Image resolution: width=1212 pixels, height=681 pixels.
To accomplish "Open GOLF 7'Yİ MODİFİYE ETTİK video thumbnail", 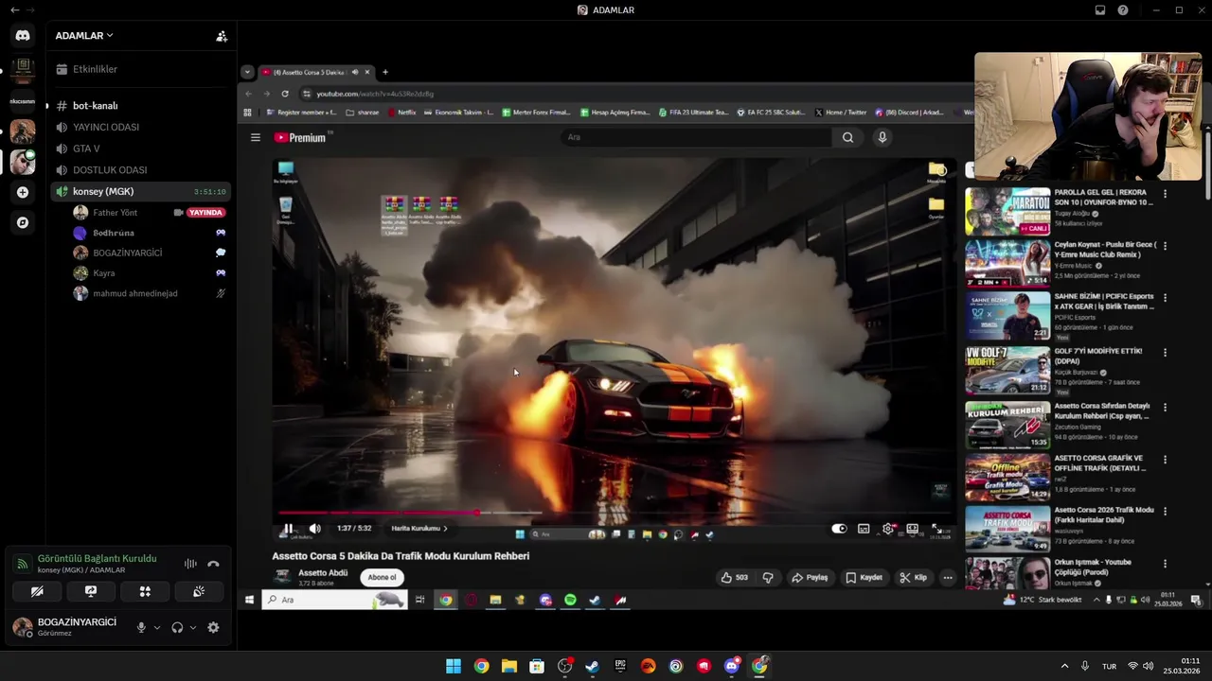I will [x=1007, y=370].
